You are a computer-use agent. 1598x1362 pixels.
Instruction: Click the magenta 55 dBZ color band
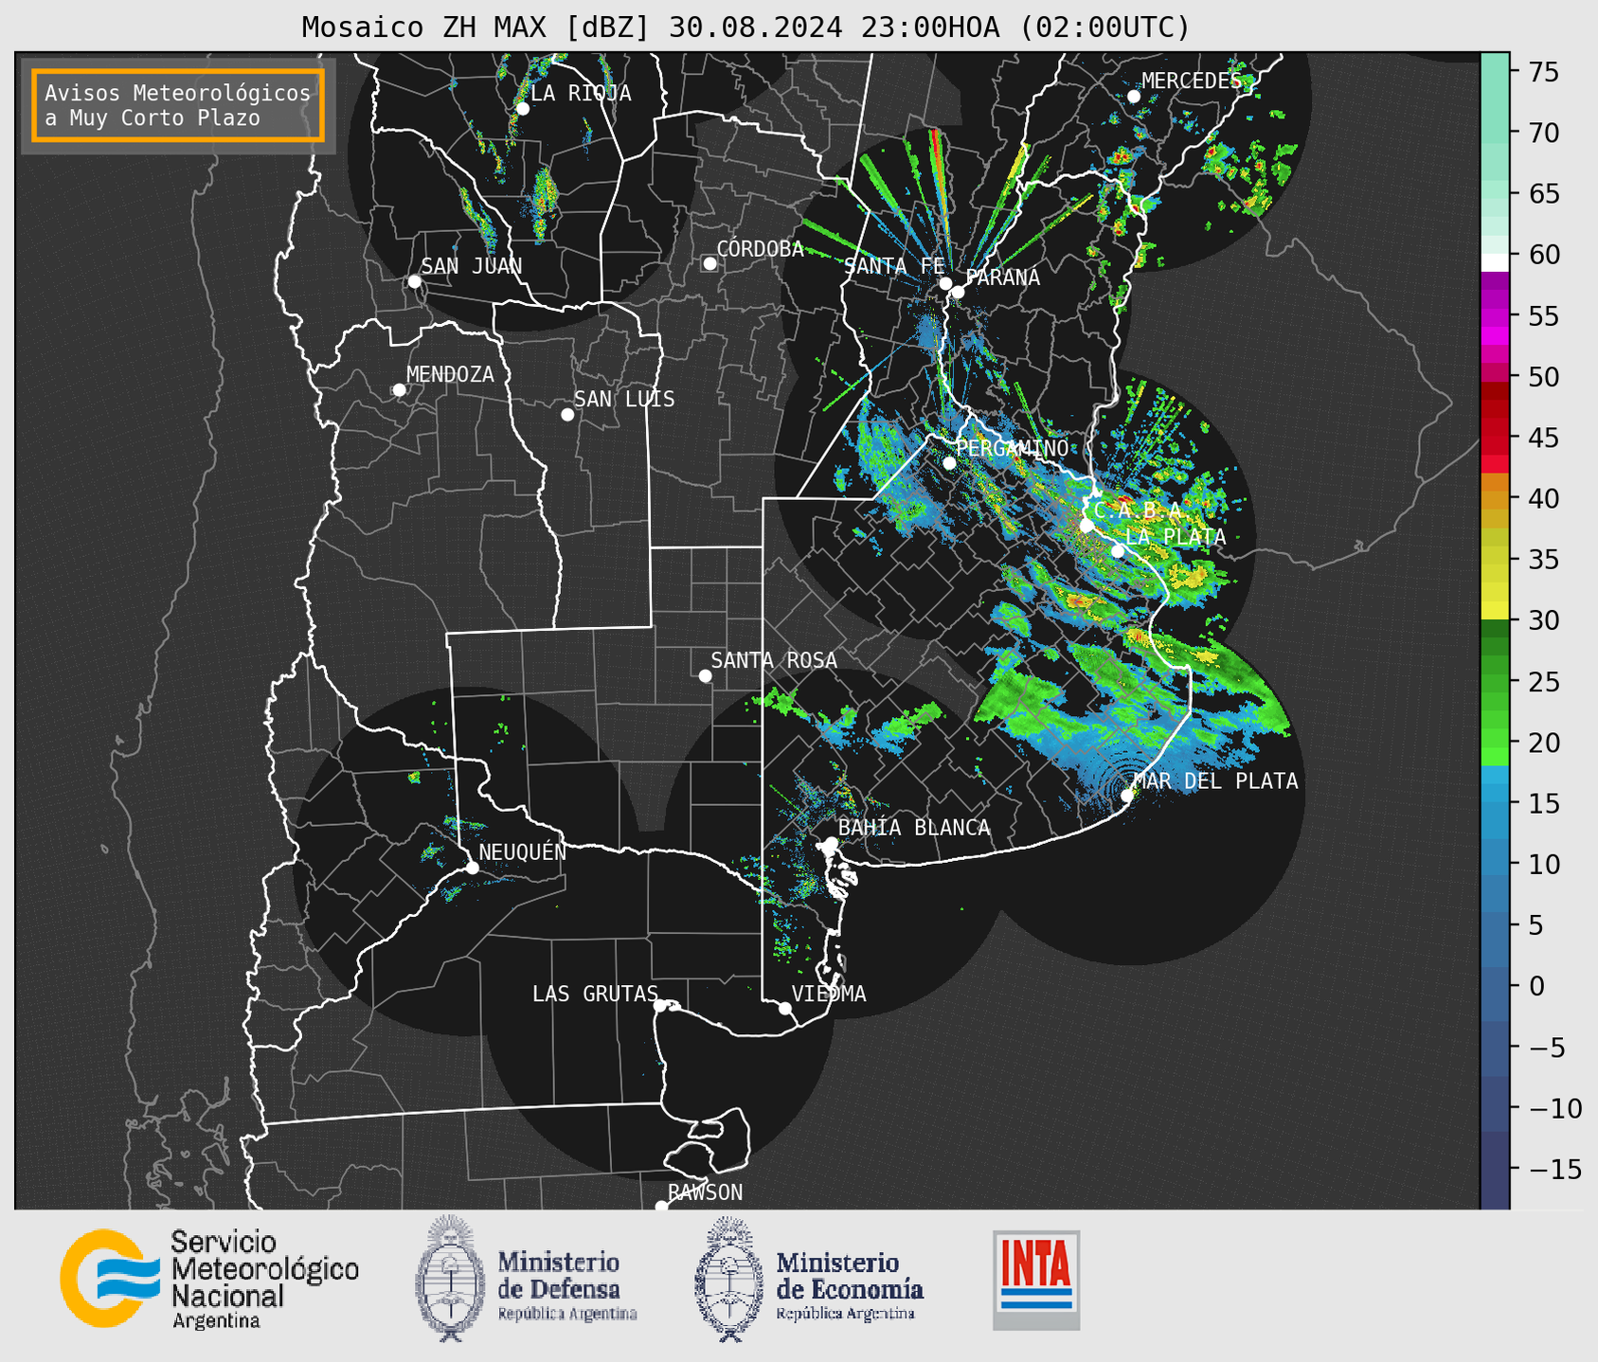point(1495,317)
